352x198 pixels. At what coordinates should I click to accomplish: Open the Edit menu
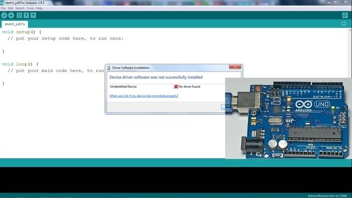click(x=10, y=8)
